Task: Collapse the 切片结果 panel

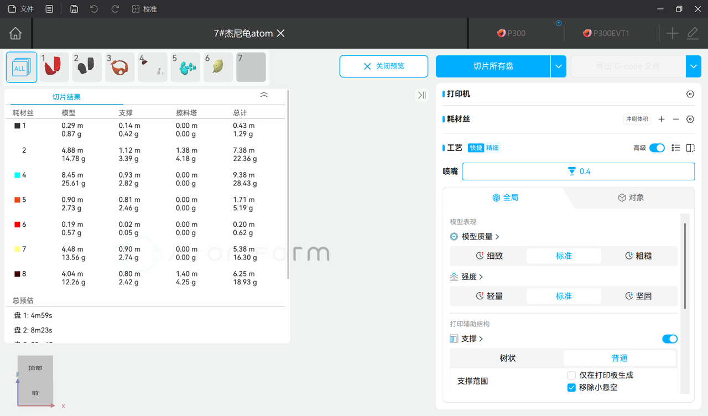Action: [x=264, y=95]
